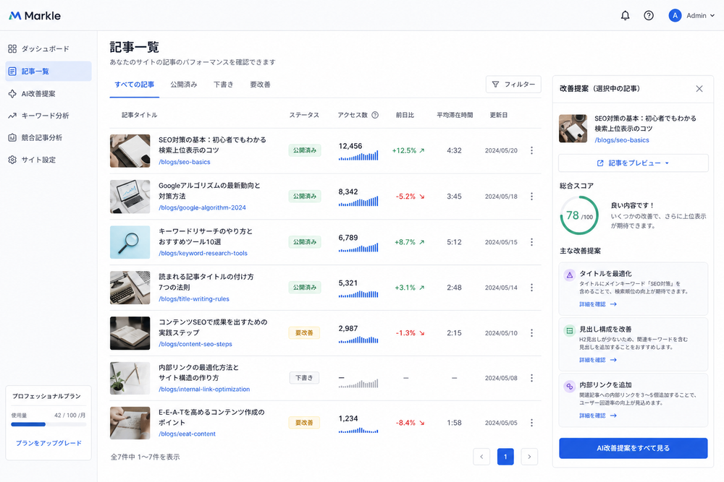Open /blogs/seo-basics link in the article table
Viewport: 724px width, 482px height.
coord(184,162)
